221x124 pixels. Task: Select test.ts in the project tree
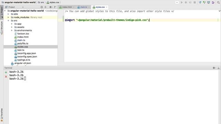21,50
